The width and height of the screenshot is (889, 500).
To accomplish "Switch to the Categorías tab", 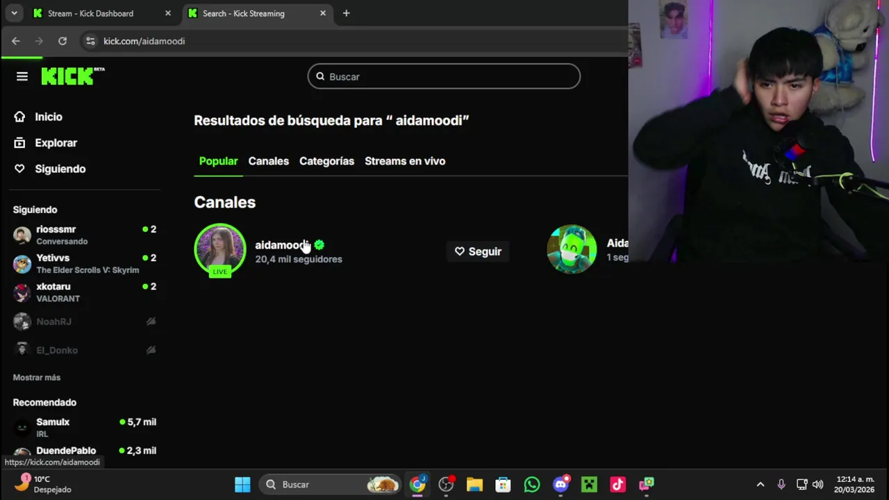I will tap(326, 160).
